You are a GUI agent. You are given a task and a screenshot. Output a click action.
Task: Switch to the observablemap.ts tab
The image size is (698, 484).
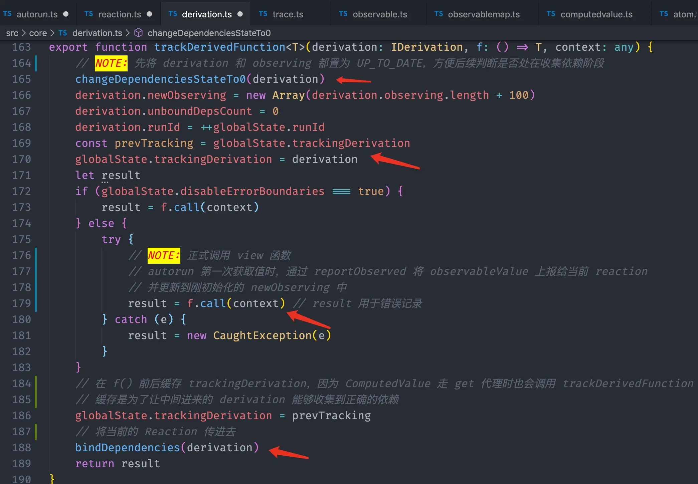[484, 14]
